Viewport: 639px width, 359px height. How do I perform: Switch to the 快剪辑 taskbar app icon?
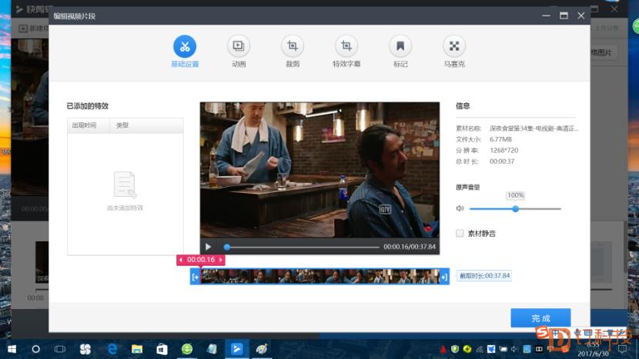click(237, 349)
